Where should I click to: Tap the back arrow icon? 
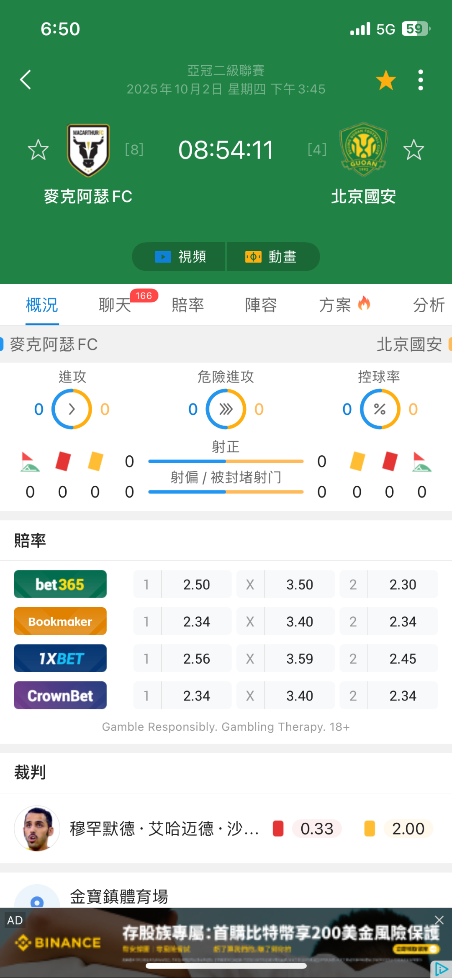26,80
